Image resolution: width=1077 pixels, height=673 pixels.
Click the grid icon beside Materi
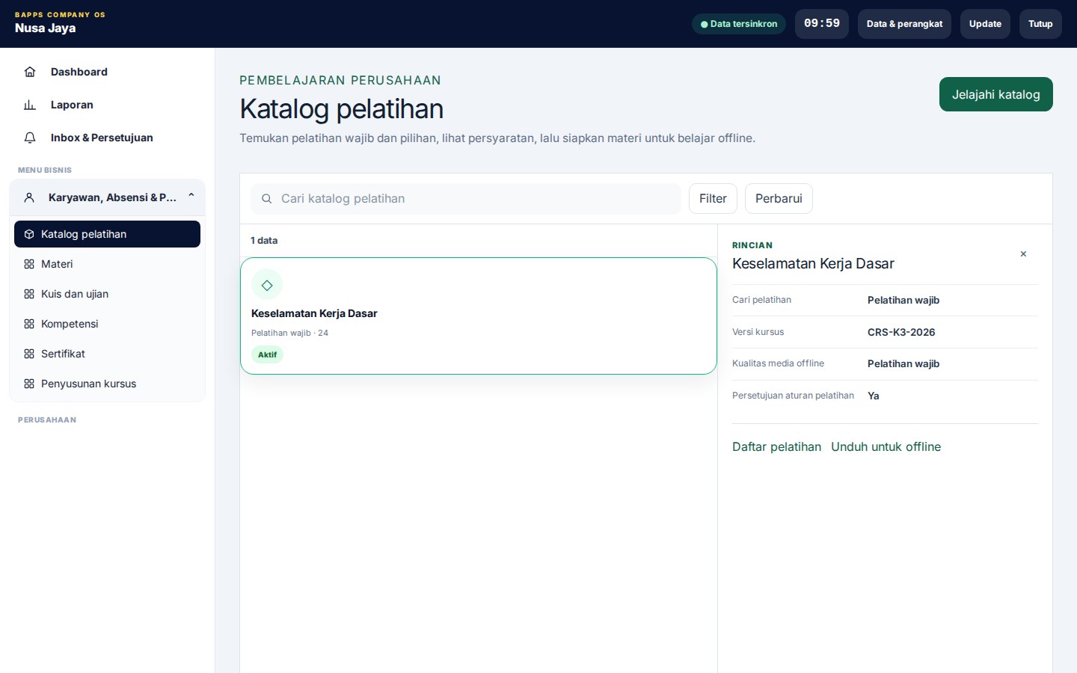coord(29,264)
